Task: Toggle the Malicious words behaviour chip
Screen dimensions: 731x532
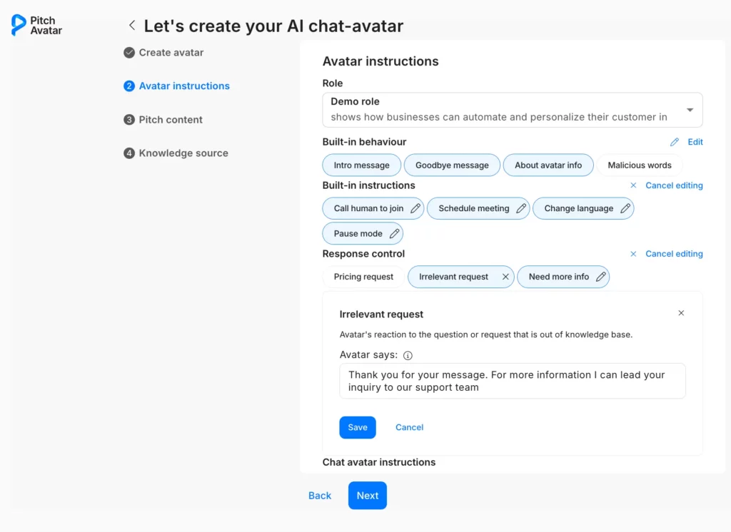Action: [x=639, y=165]
